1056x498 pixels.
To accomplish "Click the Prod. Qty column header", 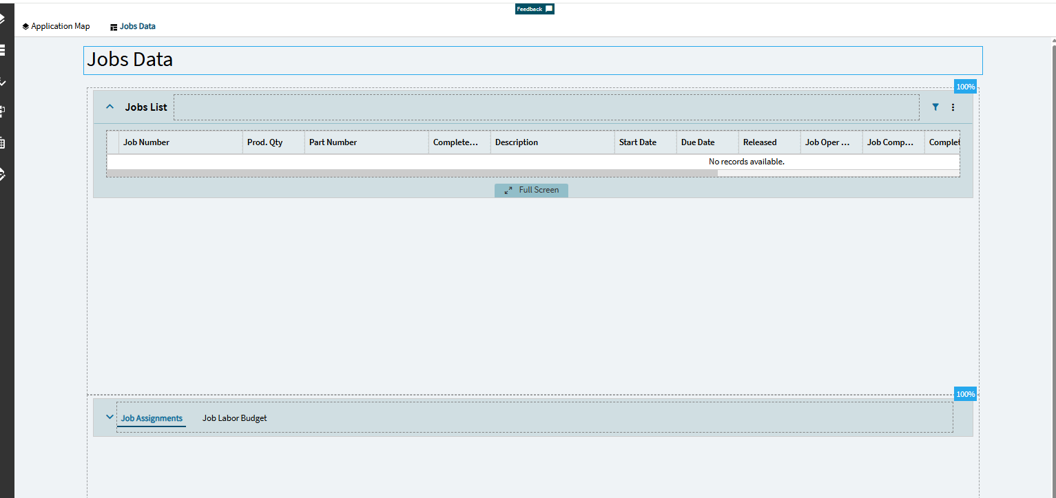I will pyautogui.click(x=273, y=142).
